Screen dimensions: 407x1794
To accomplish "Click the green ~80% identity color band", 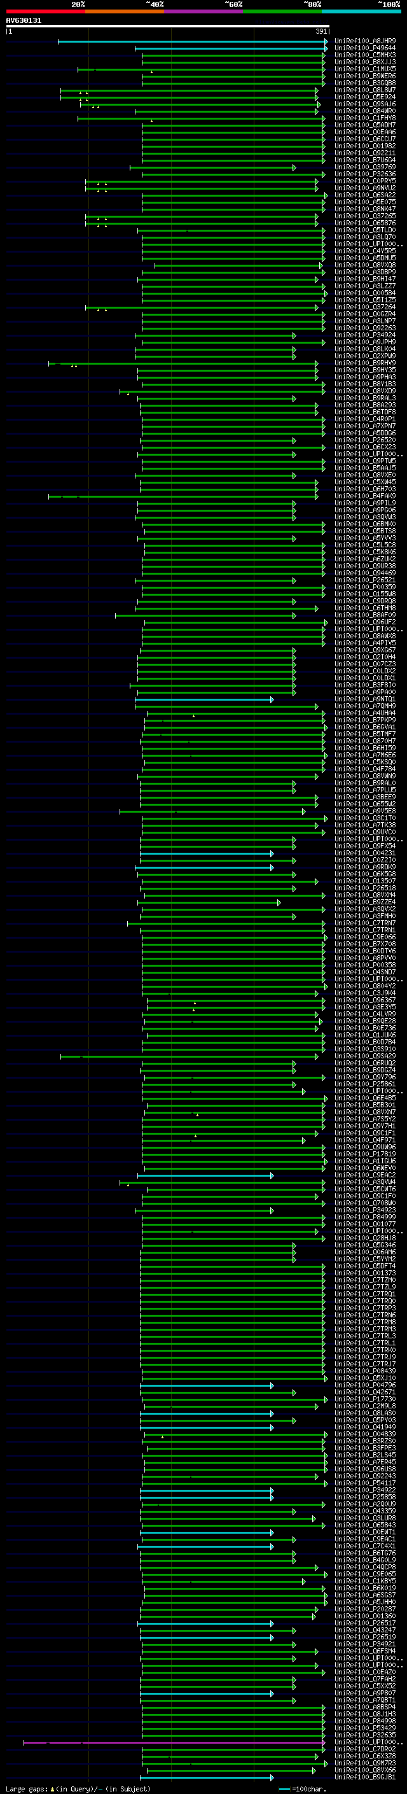I will [x=282, y=11].
